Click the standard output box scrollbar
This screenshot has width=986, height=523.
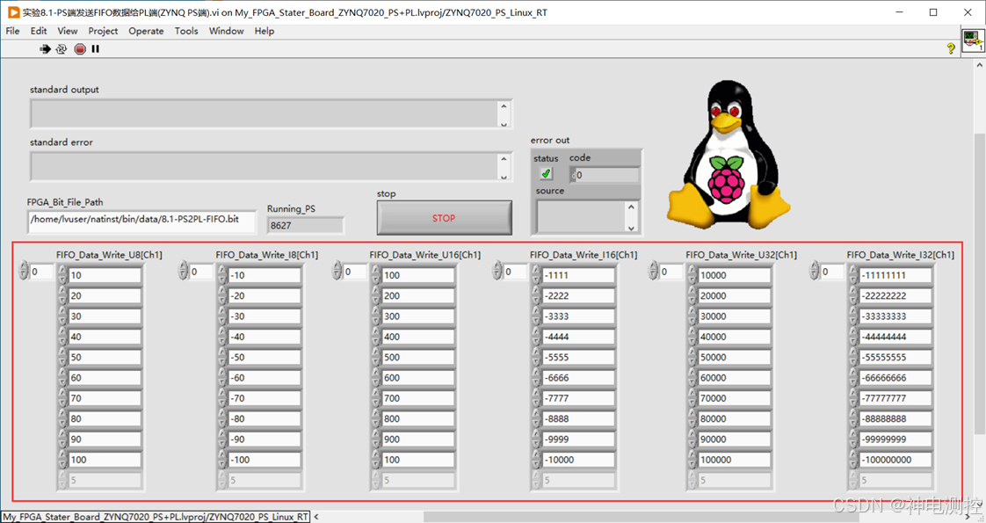coord(504,113)
